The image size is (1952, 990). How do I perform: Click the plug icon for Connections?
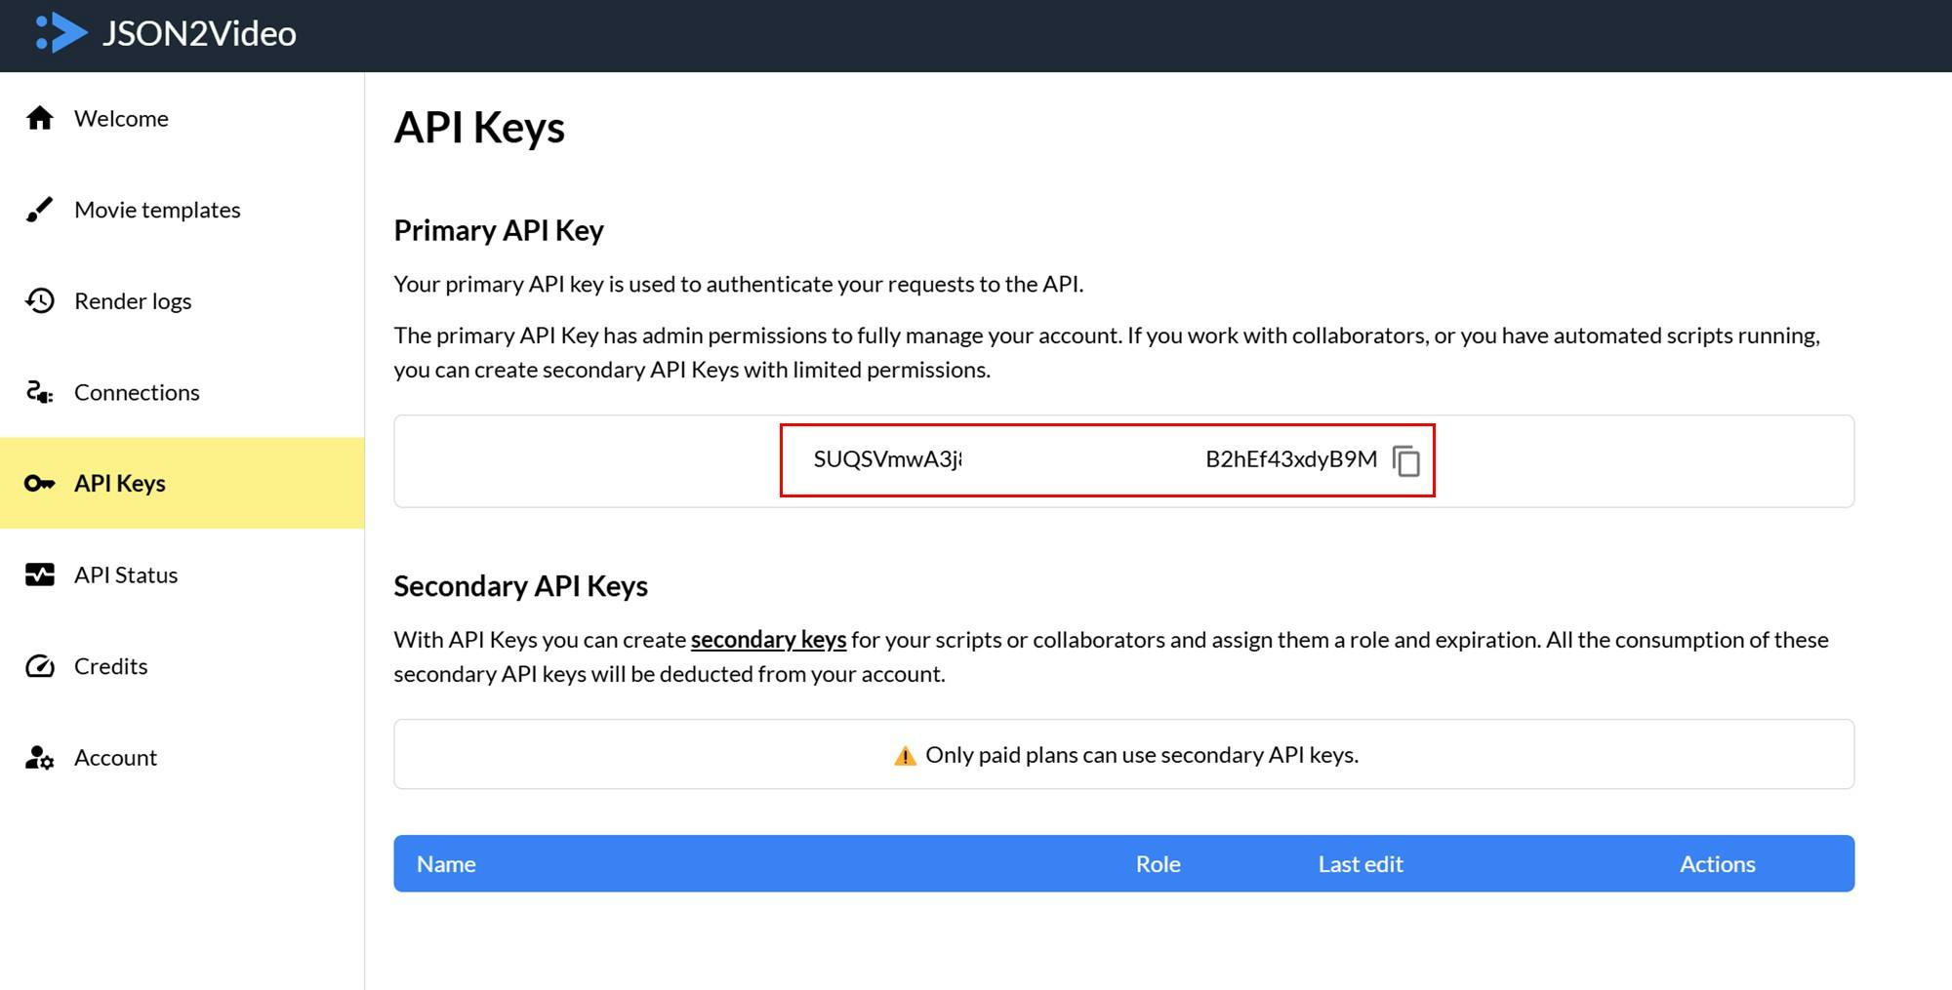pos(40,392)
